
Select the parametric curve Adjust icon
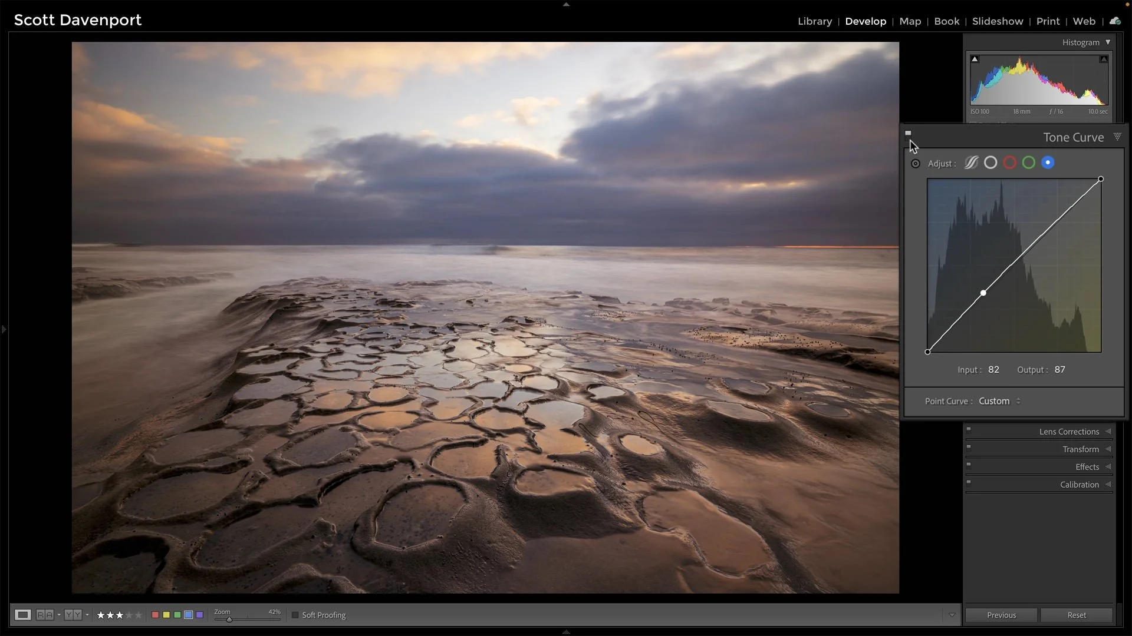pos(970,163)
